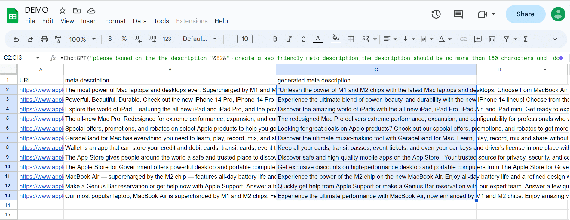This screenshot has height=220, width=570.
Task: Toggle strikethrough formatting
Action: point(303,39)
